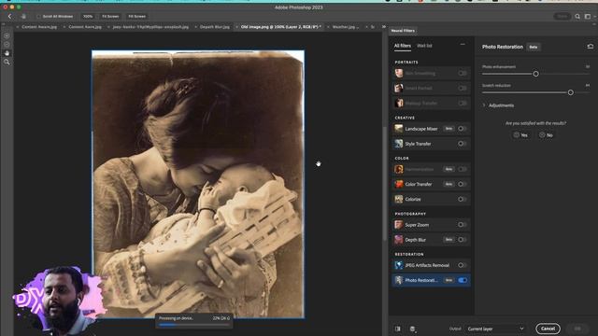Viewport: 598px width, 336px height.
Task: Click the Smart Portrait filter thumbnail
Action: click(x=399, y=88)
